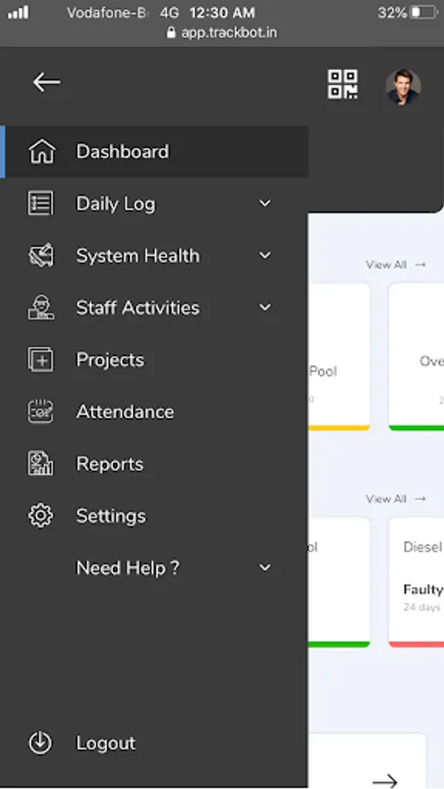Select the Attendance menu item
444x789 pixels.
pyautogui.click(x=154, y=412)
